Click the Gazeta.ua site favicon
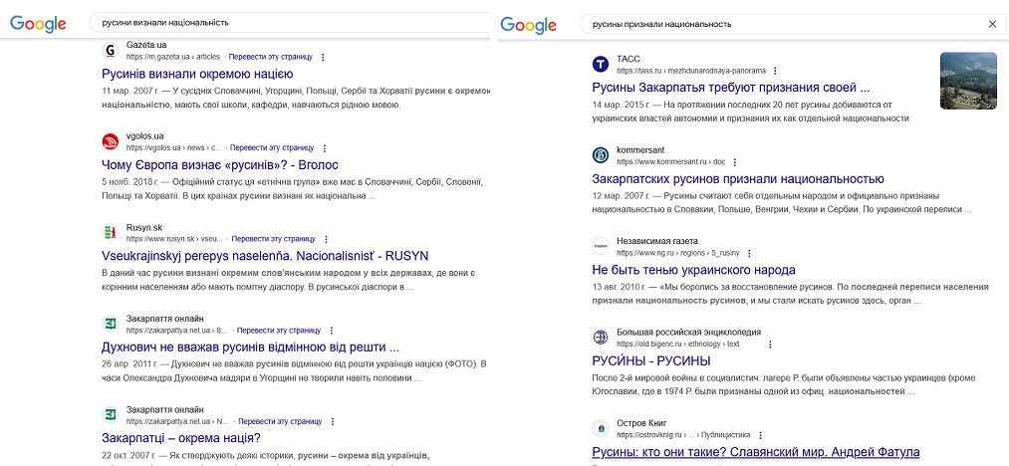1009x466 pixels. pos(111,50)
